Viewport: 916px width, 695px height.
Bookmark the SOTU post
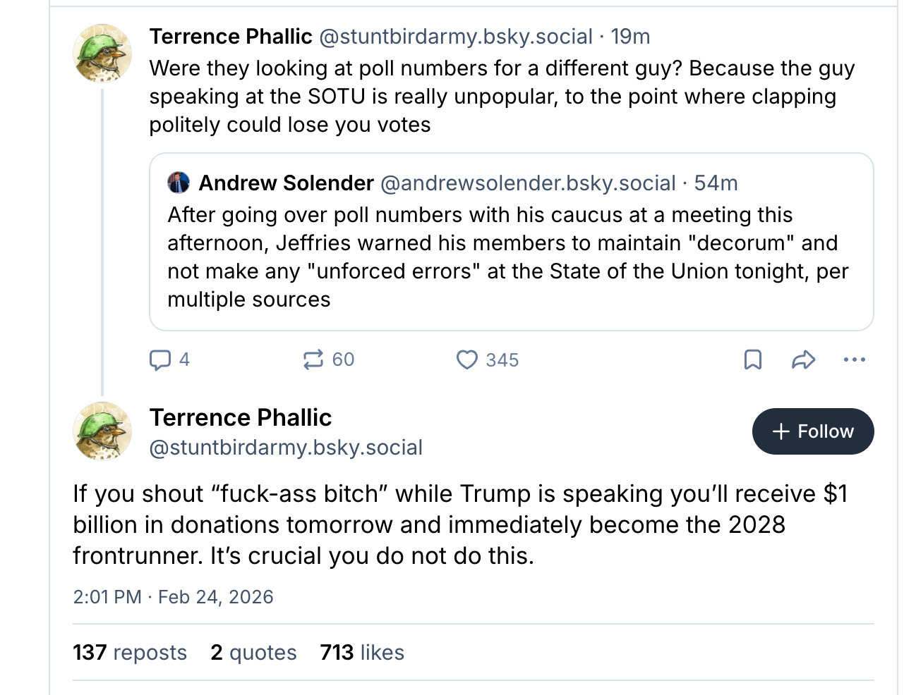pos(752,359)
